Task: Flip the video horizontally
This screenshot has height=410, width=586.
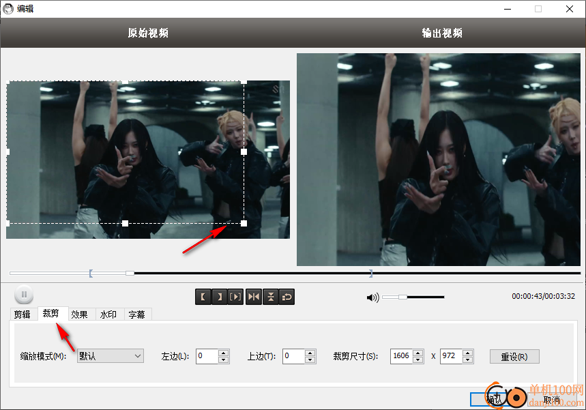Action: [x=254, y=297]
